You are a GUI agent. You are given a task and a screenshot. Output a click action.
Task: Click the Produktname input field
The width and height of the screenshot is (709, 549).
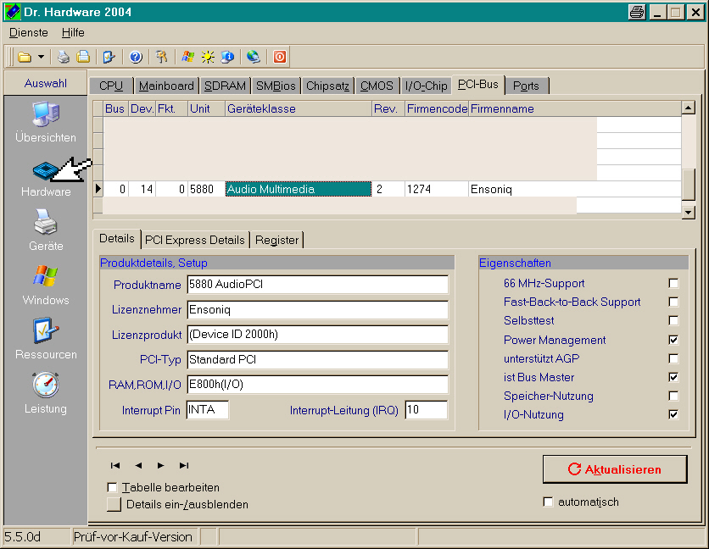(x=317, y=284)
